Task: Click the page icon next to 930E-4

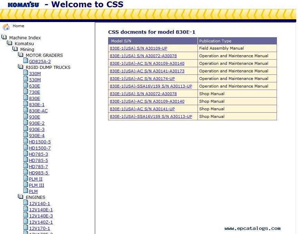Action: (x=26, y=135)
